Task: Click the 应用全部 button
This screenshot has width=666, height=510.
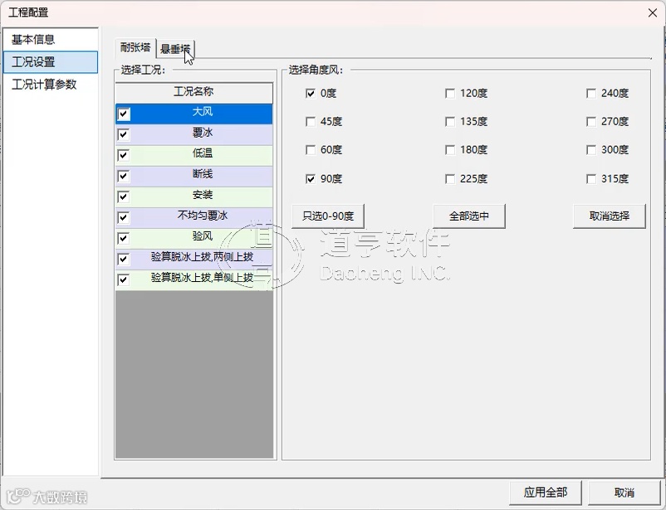Action: pos(546,493)
